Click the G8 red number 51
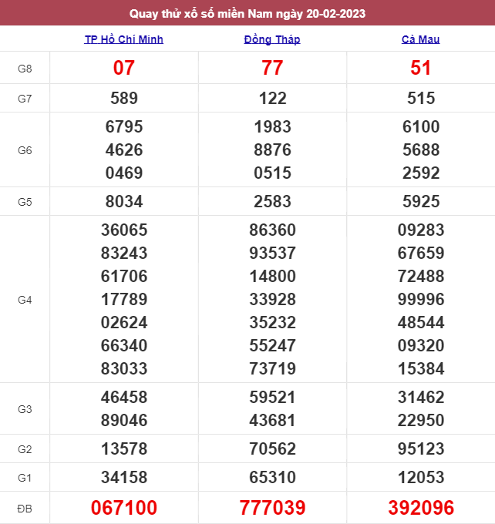Image resolution: width=495 pixels, height=524 pixels. [x=420, y=68]
